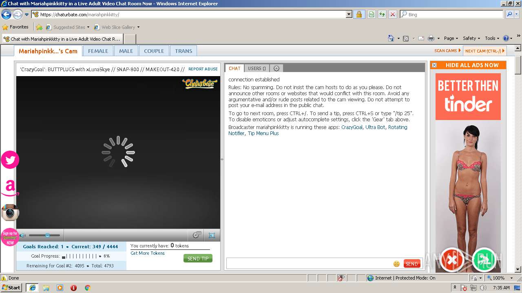Expand the Print options dropdown arrow
The height and width of the screenshot is (293, 522).
(438, 38)
